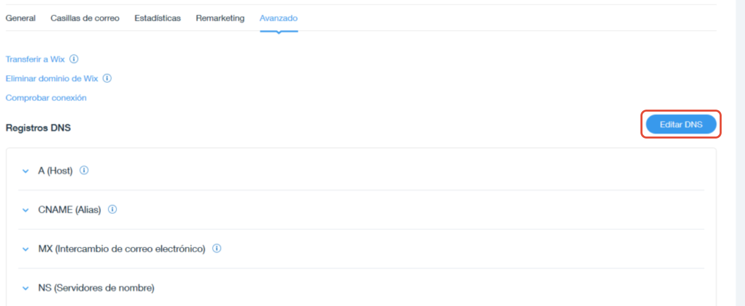Switch to the General tab

[x=20, y=18]
